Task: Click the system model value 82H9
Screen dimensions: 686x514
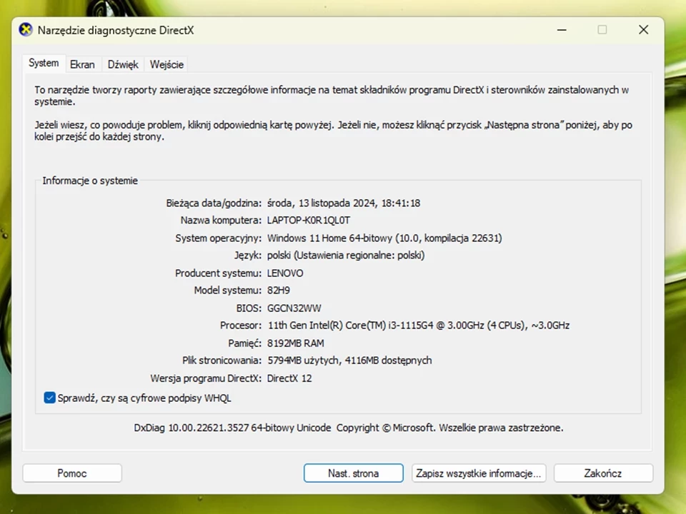Action: point(279,291)
